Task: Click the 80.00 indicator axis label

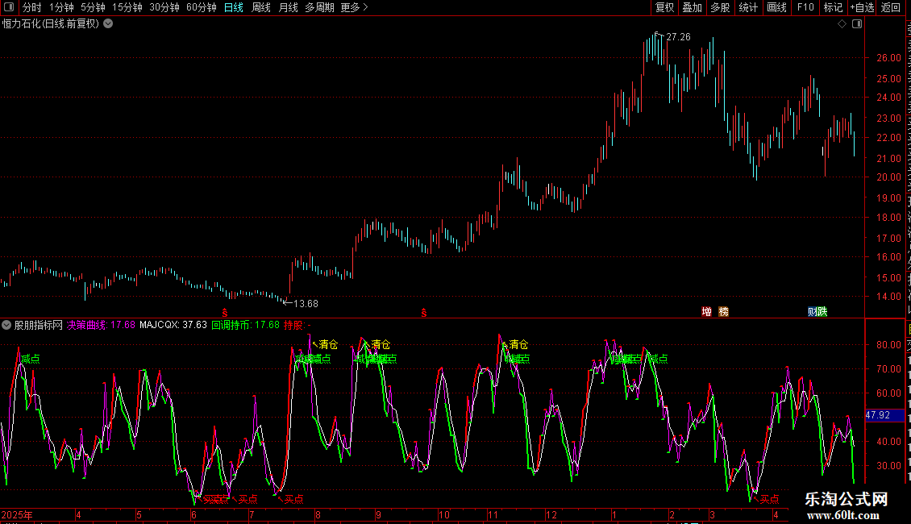Action: [888, 344]
